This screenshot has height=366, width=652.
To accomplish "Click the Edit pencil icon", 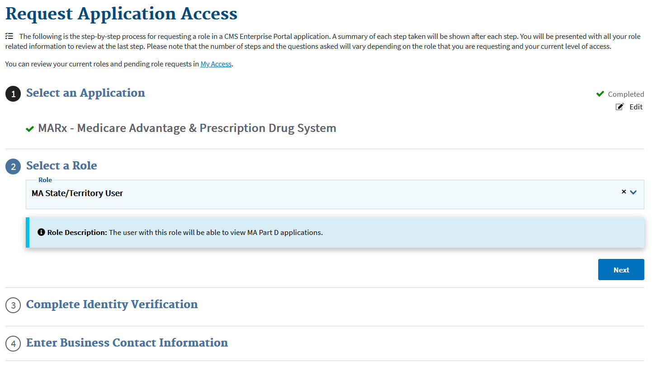I will tap(620, 107).
